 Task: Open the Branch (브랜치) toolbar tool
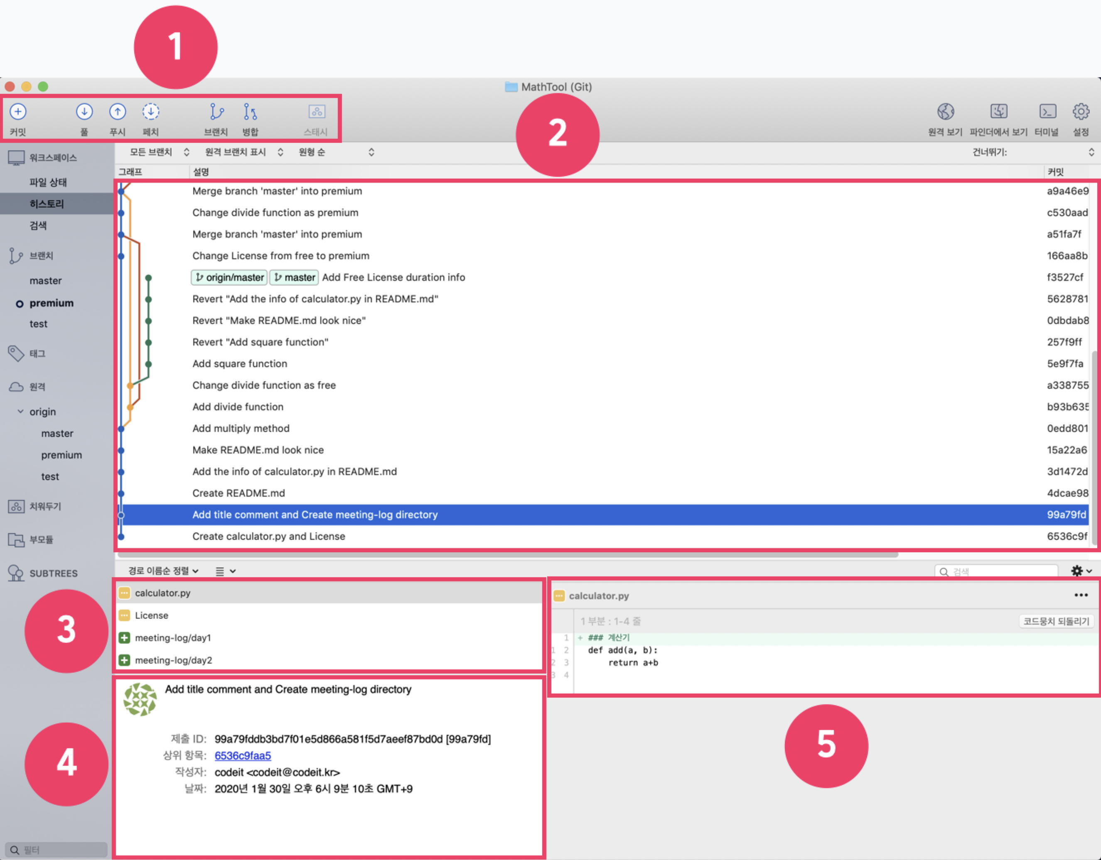click(216, 112)
